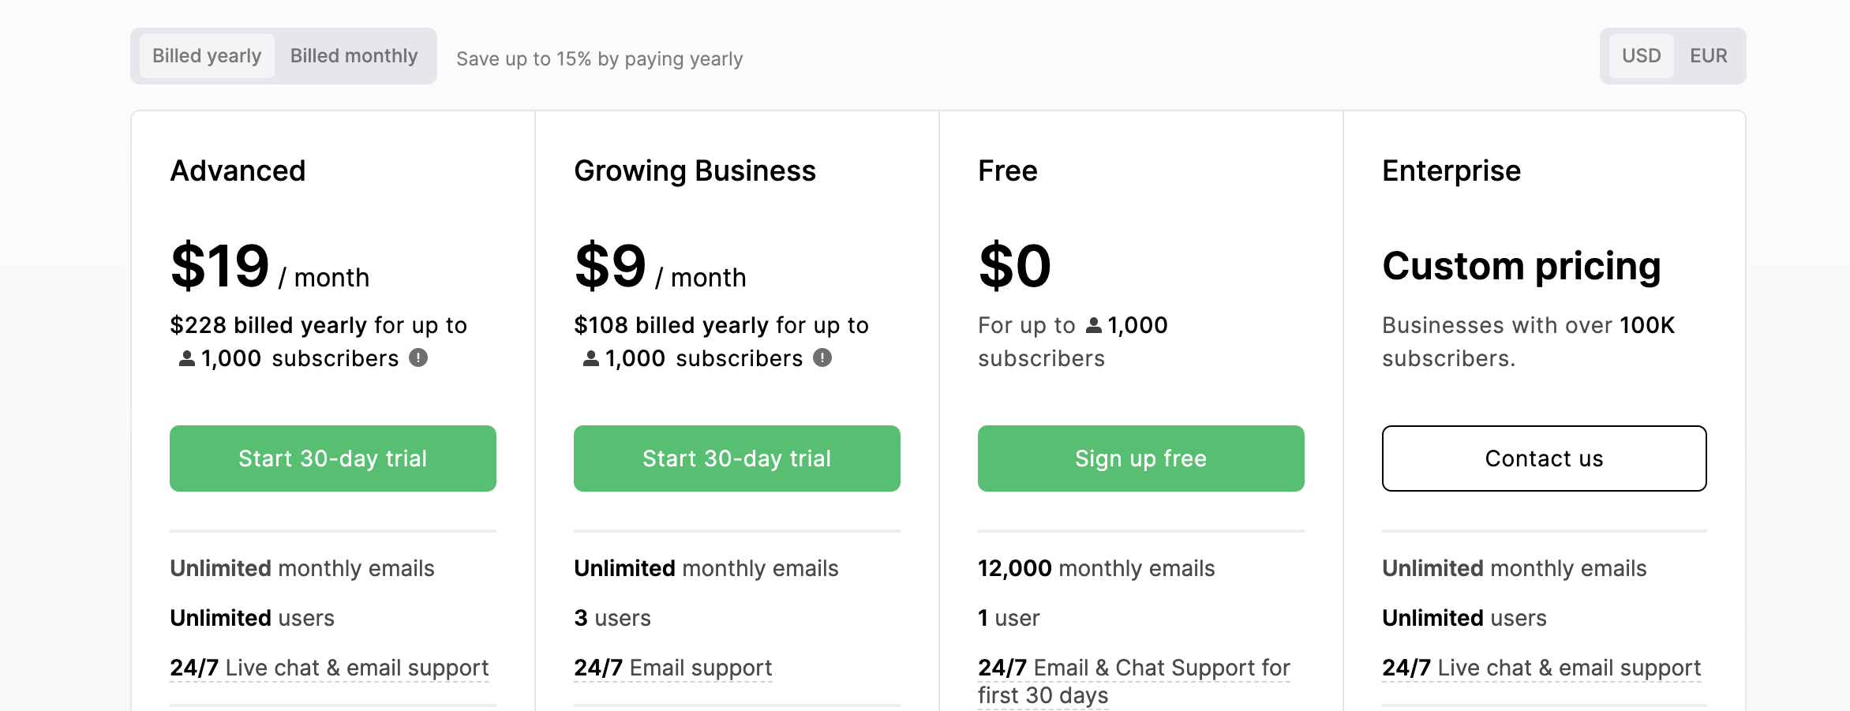The width and height of the screenshot is (1850, 711).
Task: Click the info icon beside Advanced subscribers
Action: click(x=418, y=358)
